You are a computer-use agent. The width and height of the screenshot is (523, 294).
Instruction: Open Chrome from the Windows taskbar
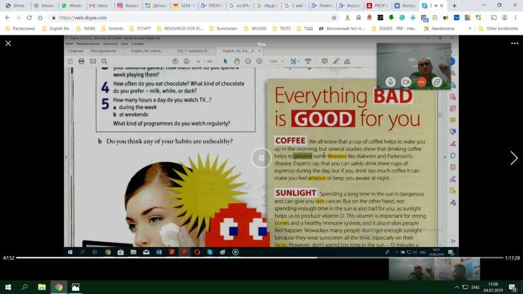click(x=58, y=287)
